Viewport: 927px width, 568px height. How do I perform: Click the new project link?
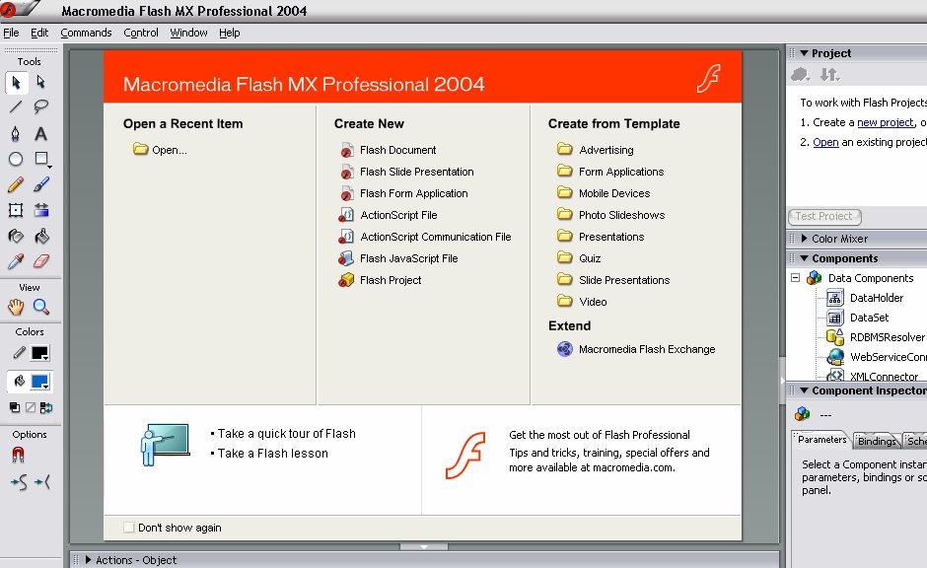coord(885,122)
